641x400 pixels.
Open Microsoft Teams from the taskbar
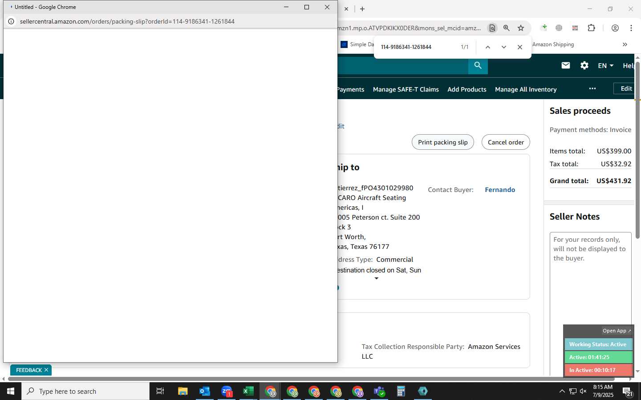pos(379,391)
